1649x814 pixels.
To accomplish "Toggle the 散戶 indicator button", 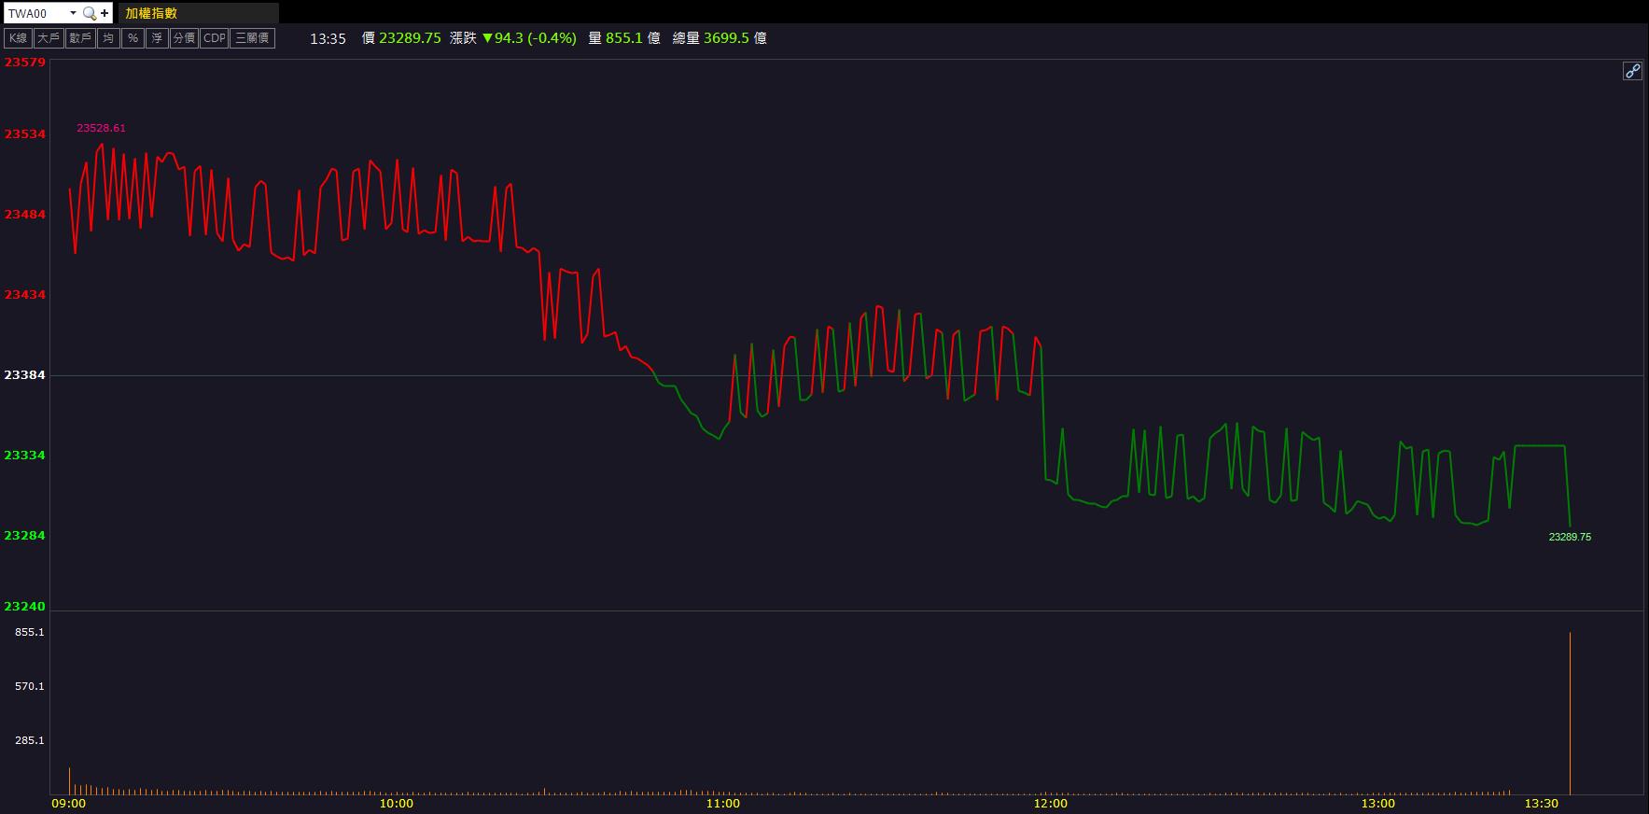I will tap(80, 38).
